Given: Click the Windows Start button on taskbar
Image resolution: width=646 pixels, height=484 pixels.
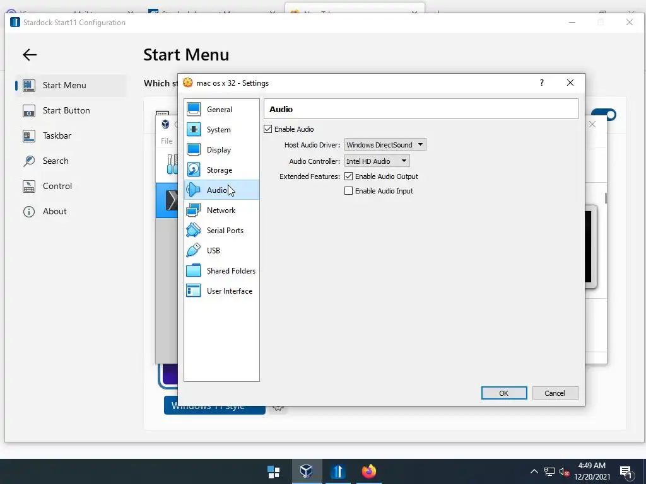Looking at the screenshot, I should [274, 471].
